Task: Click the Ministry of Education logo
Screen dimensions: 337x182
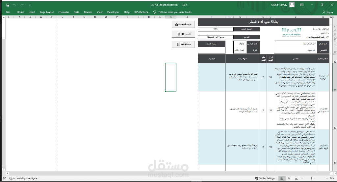Action: [291, 32]
